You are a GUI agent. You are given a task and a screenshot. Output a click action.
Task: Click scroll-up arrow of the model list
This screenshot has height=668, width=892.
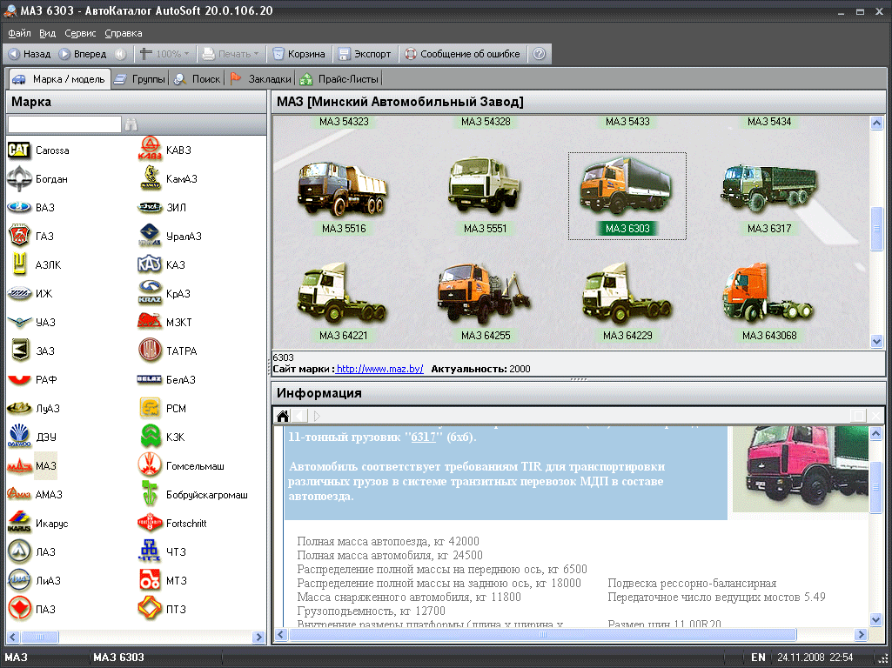click(876, 123)
